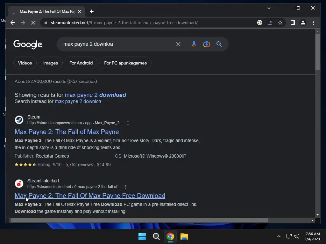
Task: Click the magnifier search button
Action: (219, 44)
